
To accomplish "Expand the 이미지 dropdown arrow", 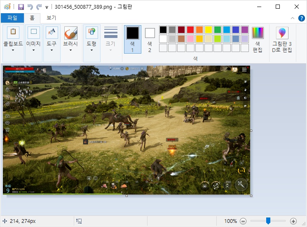I will pyautogui.click(x=33, y=50).
